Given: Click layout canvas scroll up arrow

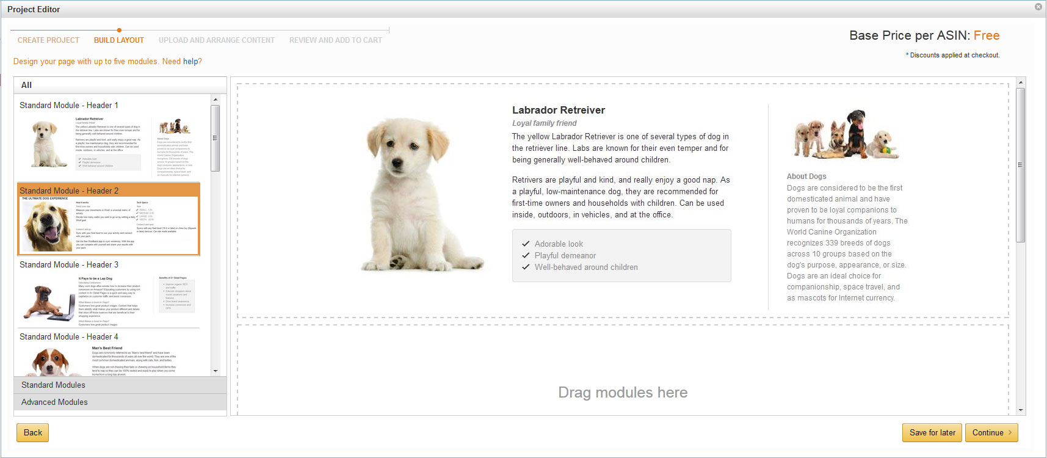Looking at the screenshot, I should (x=1020, y=82).
